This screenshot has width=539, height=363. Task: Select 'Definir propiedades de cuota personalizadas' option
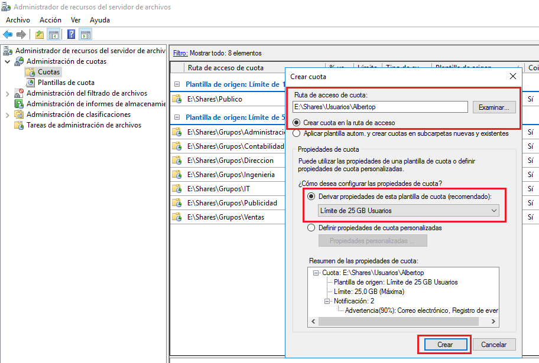tap(311, 228)
